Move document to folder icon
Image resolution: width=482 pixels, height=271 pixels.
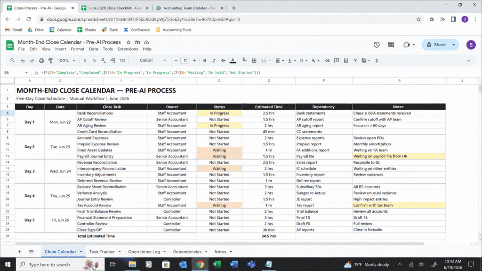pyautogui.click(x=137, y=42)
